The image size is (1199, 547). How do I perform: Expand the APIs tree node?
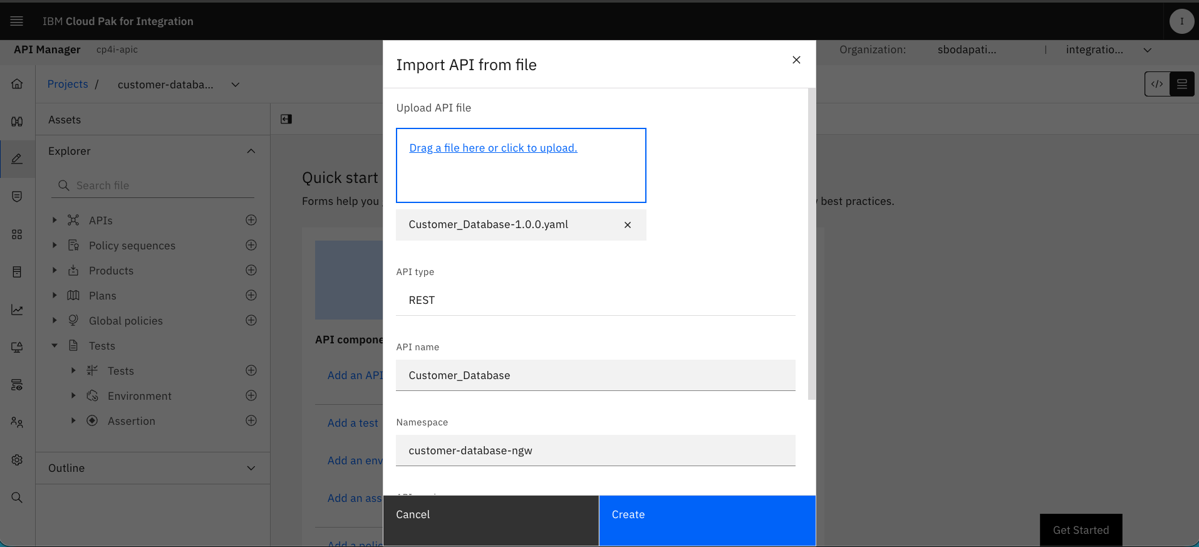(54, 220)
